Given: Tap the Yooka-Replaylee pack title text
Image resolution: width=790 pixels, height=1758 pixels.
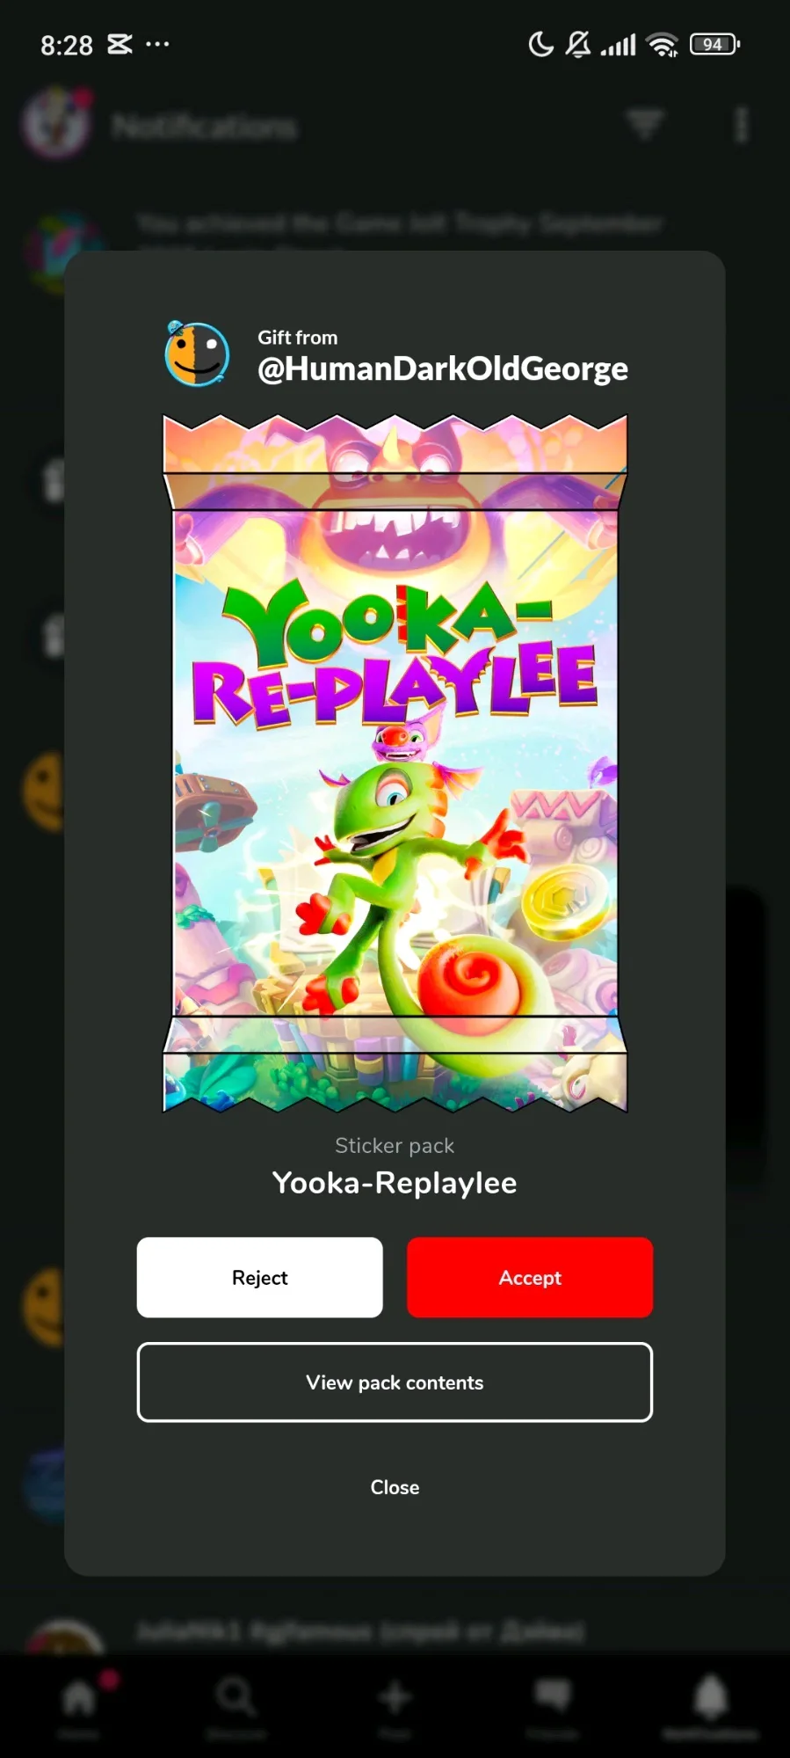Looking at the screenshot, I should coord(395,1183).
